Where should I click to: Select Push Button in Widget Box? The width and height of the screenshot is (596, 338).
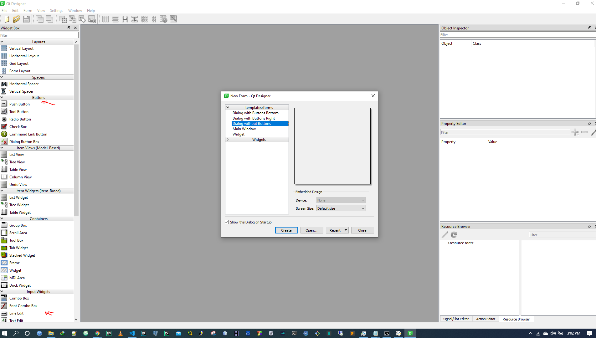coord(19,104)
